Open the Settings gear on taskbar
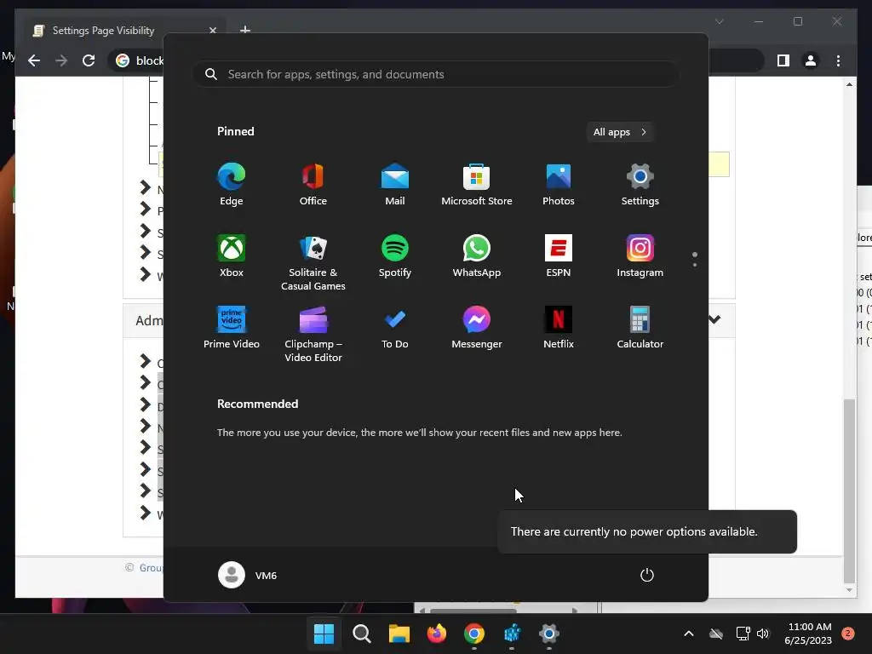The image size is (872, 654). 549,634
